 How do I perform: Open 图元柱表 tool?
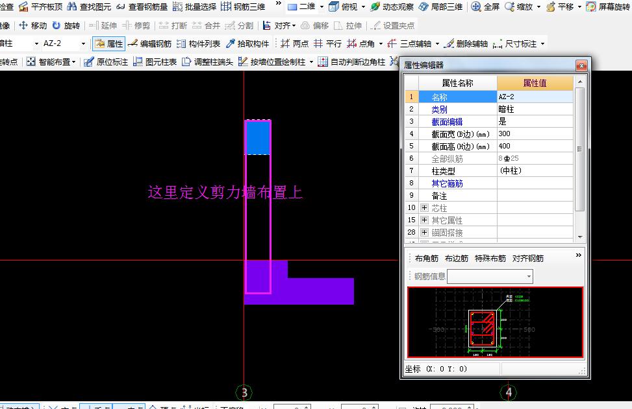(x=155, y=62)
